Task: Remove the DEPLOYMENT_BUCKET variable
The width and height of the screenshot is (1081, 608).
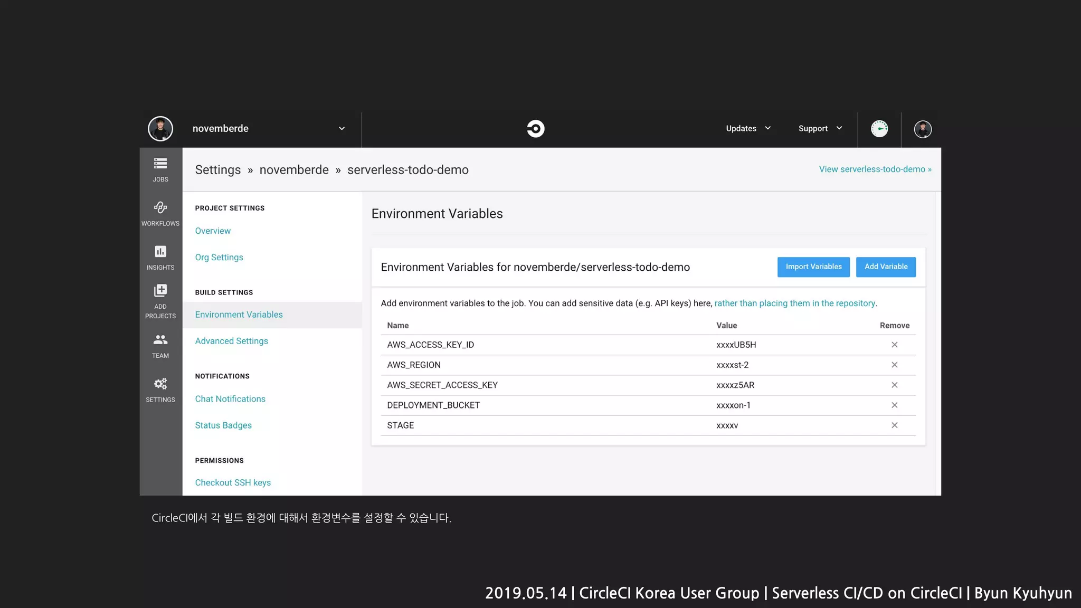Action: 894,405
